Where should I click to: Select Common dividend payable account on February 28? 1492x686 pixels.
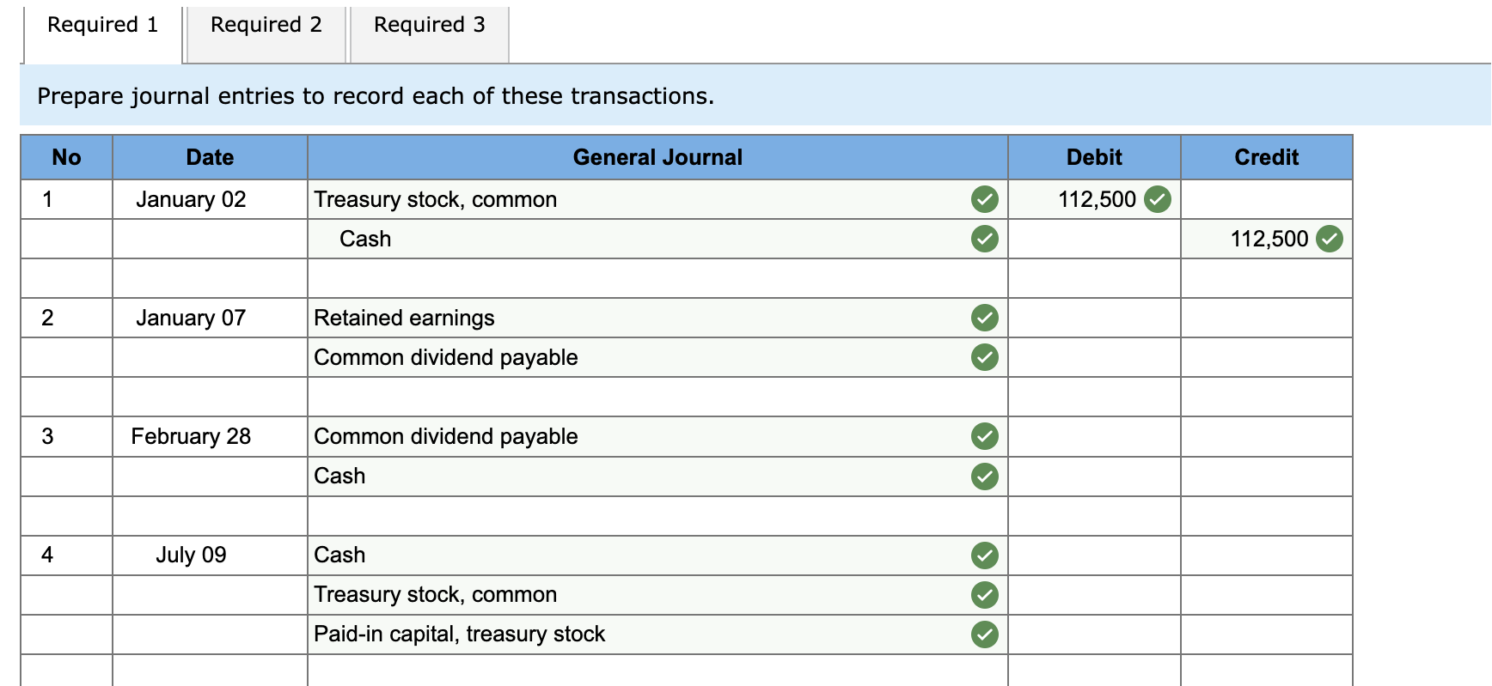point(657,436)
